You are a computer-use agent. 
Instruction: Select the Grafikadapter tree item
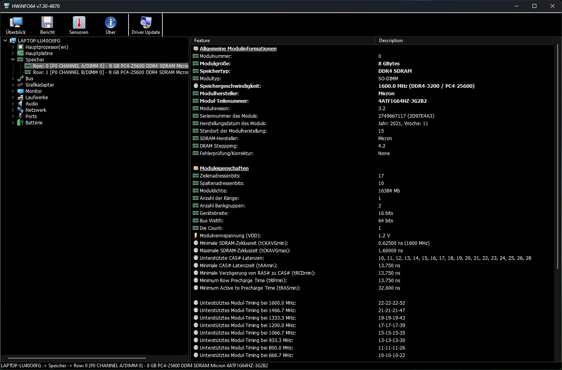[40, 85]
